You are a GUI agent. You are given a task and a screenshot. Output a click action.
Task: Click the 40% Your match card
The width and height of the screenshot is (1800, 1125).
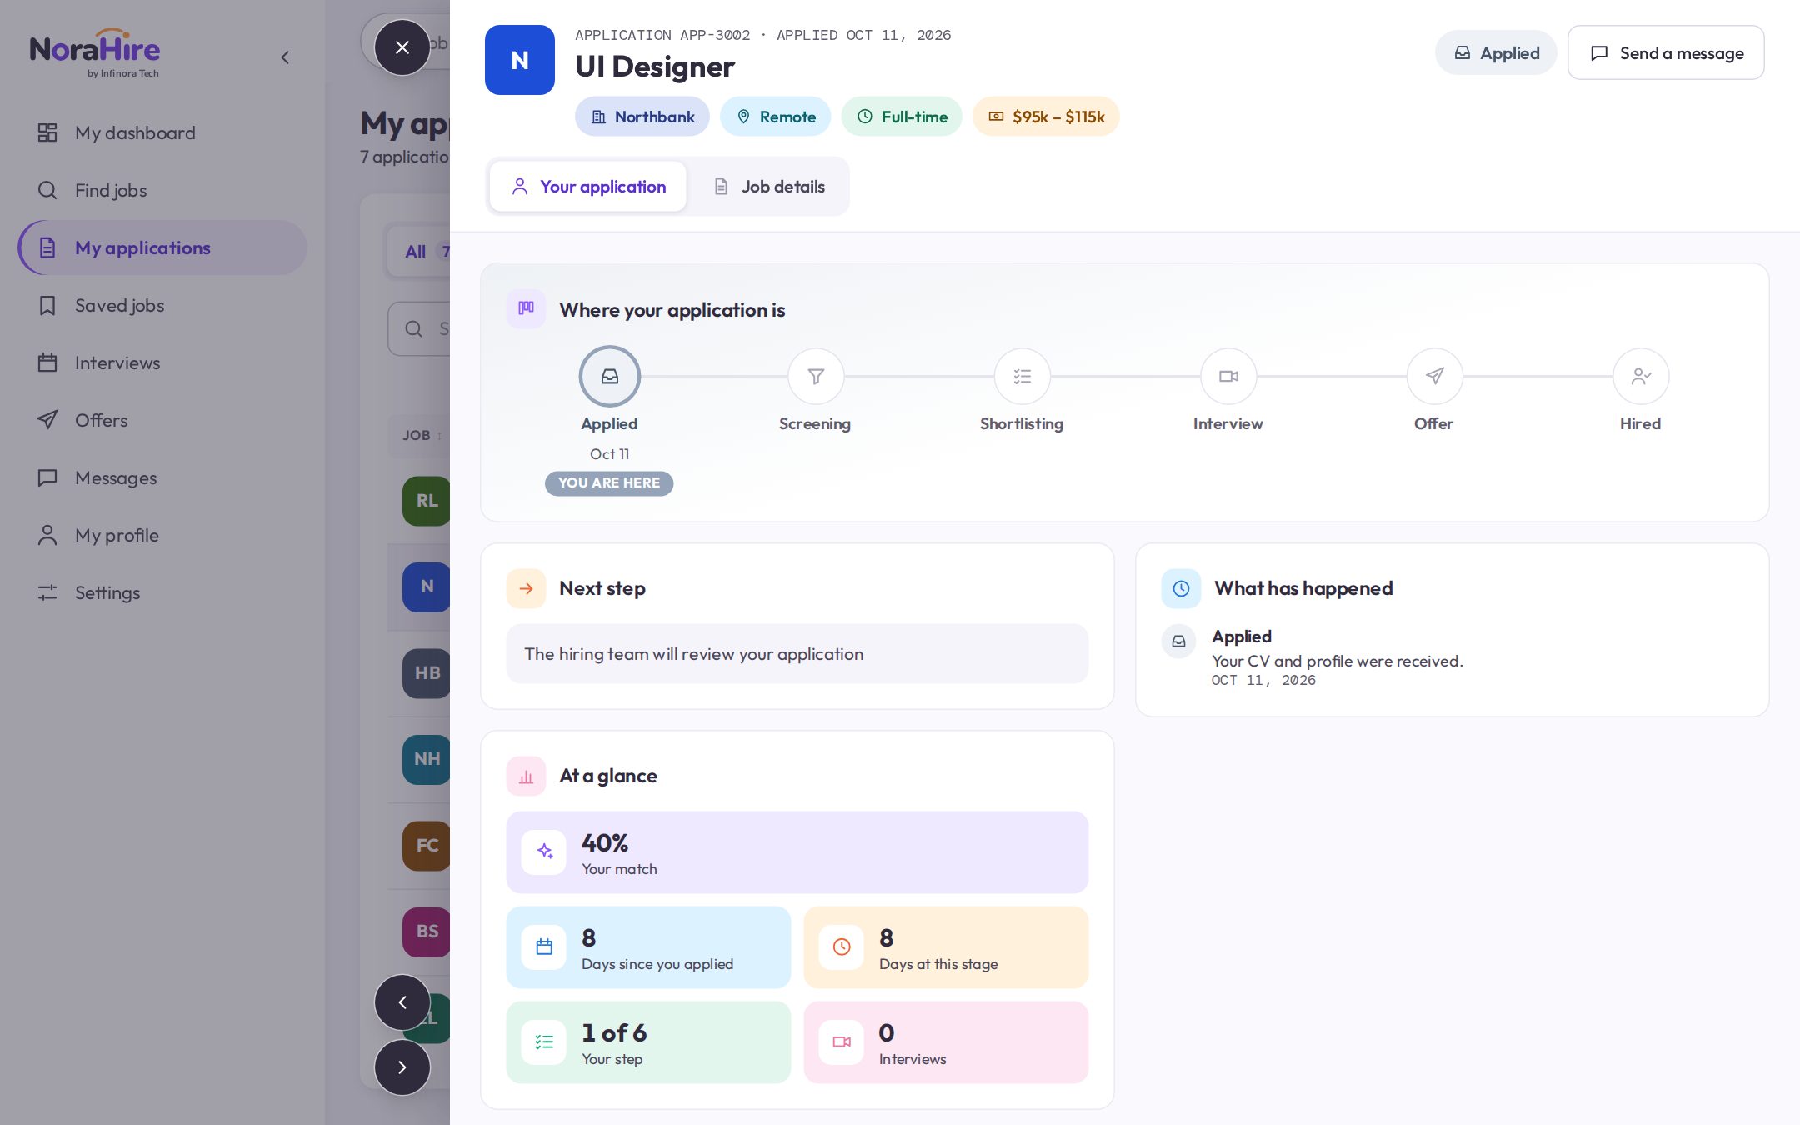[797, 852]
